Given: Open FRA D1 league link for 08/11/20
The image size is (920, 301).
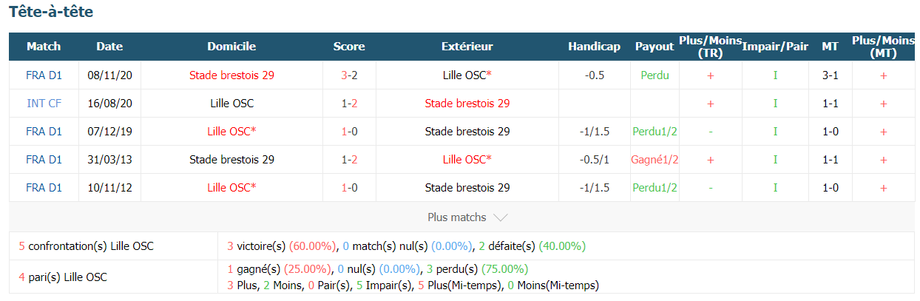Looking at the screenshot, I should click(x=44, y=75).
